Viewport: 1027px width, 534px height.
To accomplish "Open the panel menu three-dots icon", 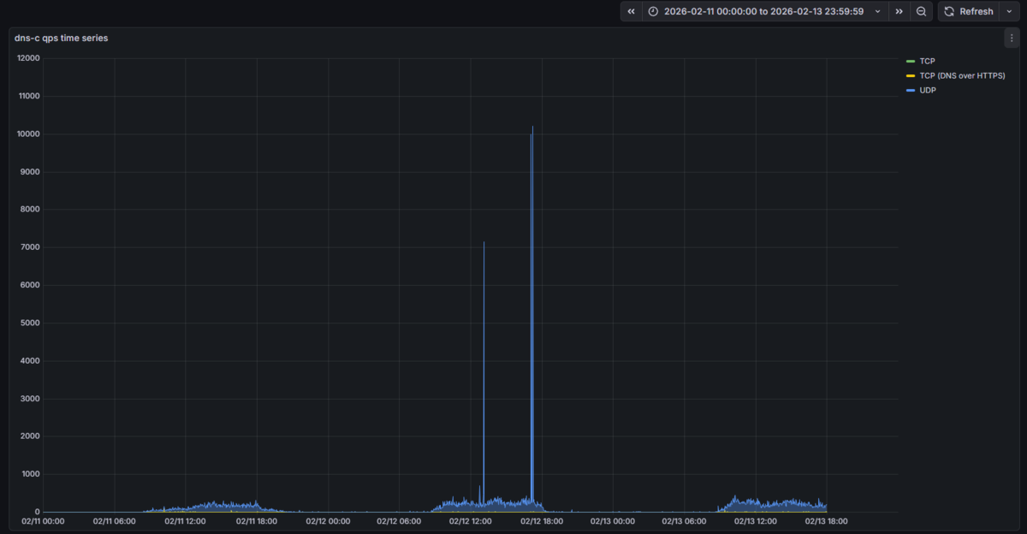I will coord(1012,38).
